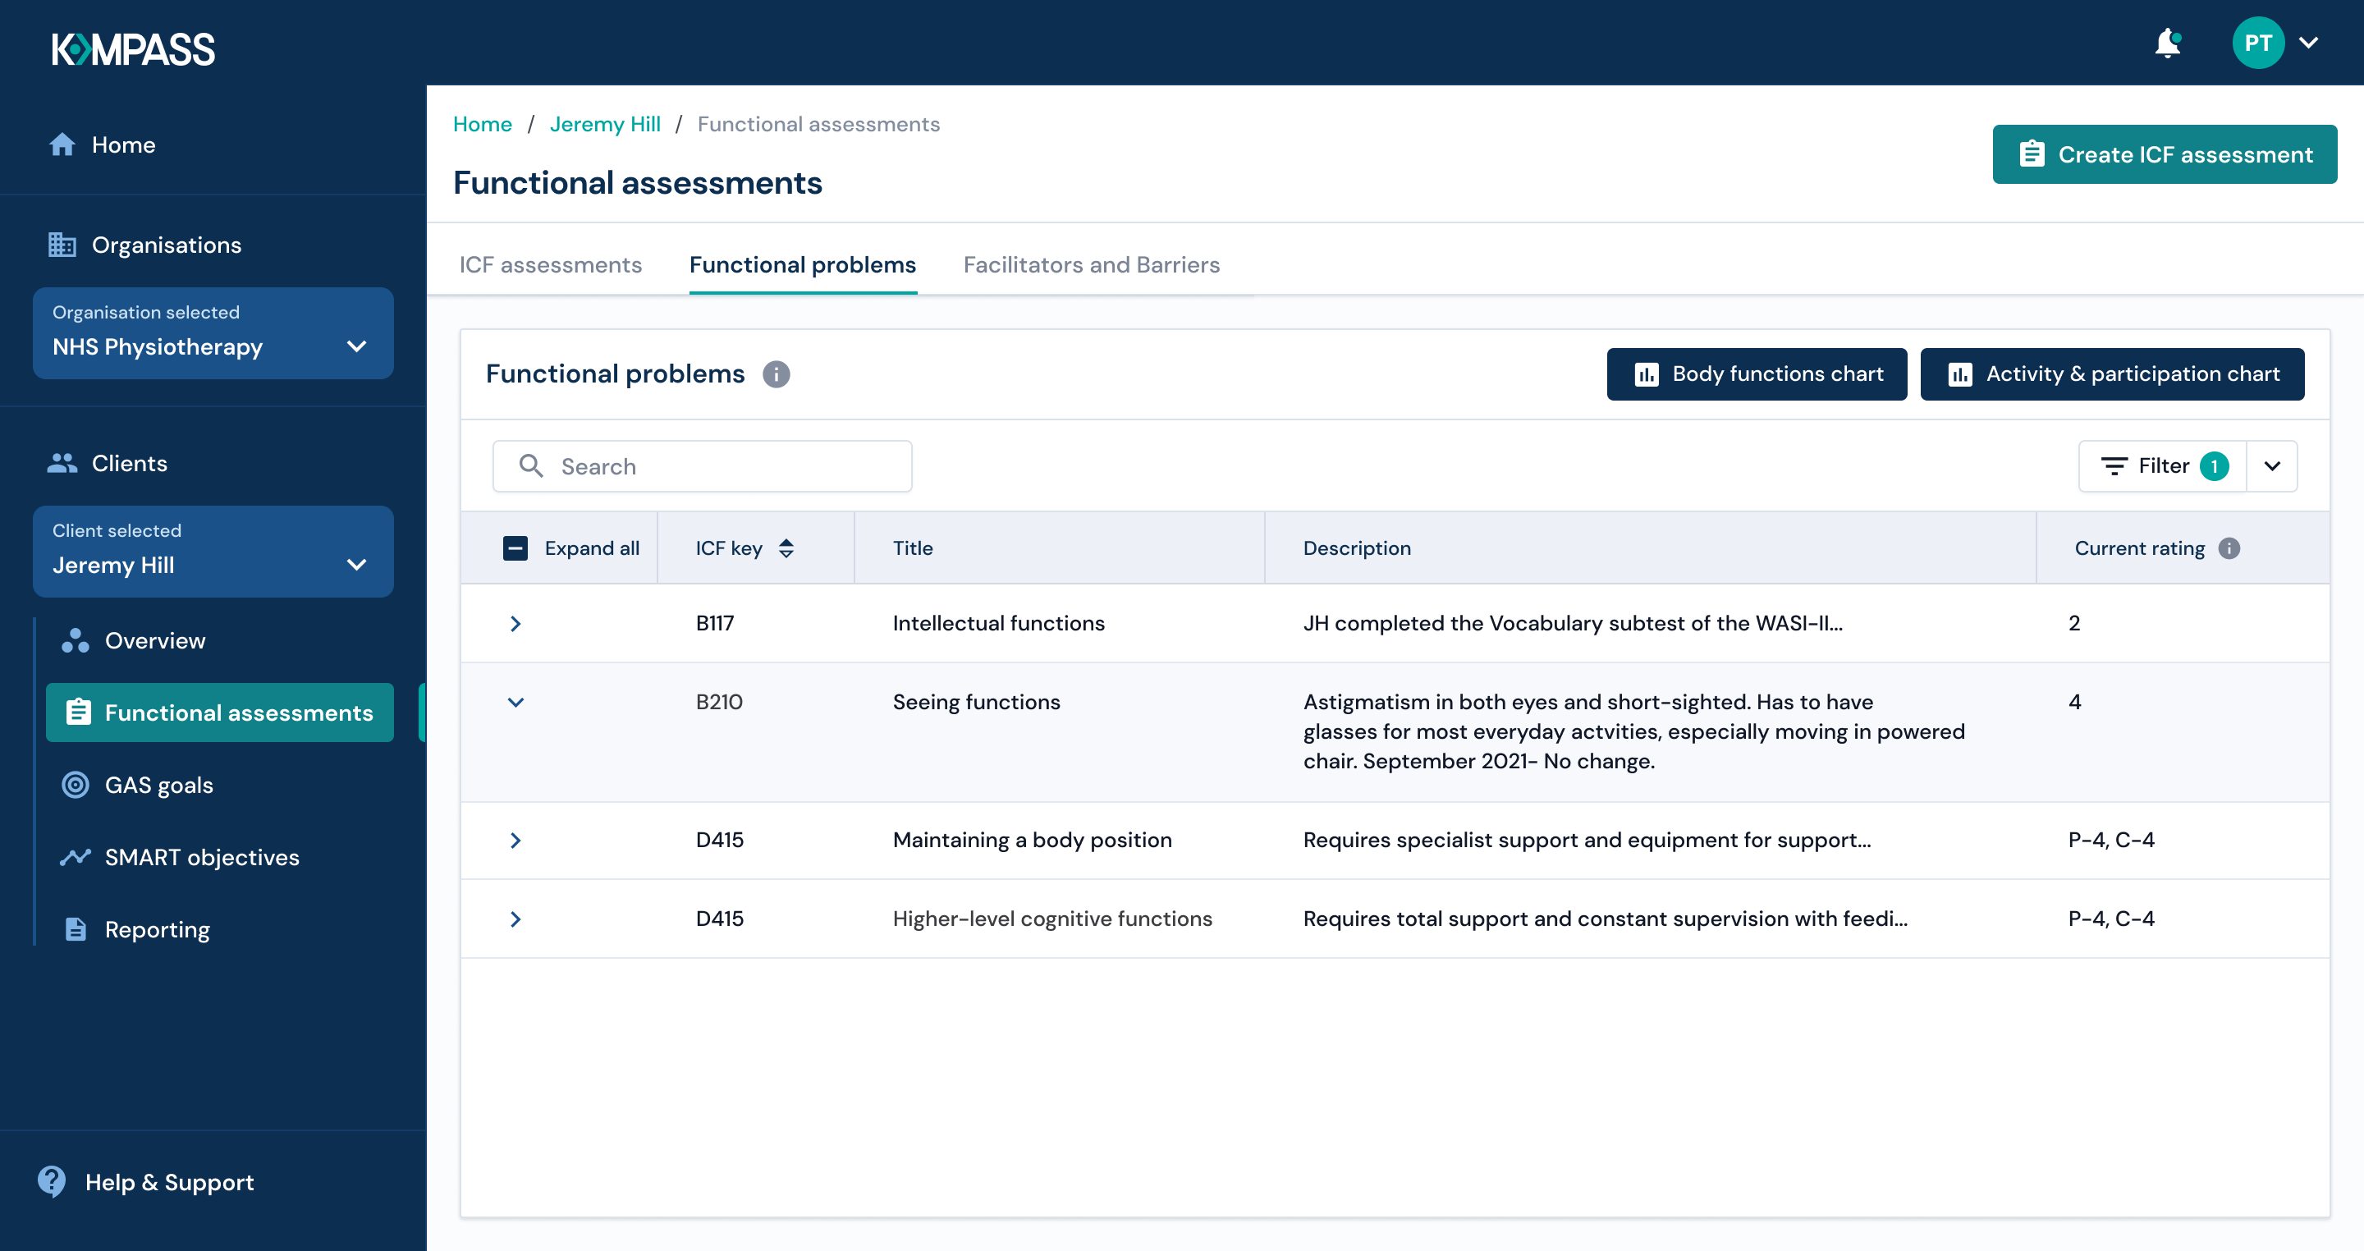Screen dimensions: 2364x1251
Task: Open the Filter dropdown arrow
Action: [x=2272, y=466]
